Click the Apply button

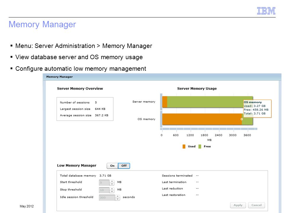[x=238, y=205]
